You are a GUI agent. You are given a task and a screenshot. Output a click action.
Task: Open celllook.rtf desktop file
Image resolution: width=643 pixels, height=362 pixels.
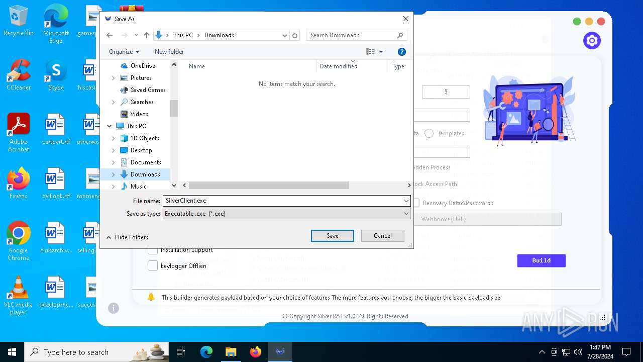click(56, 184)
